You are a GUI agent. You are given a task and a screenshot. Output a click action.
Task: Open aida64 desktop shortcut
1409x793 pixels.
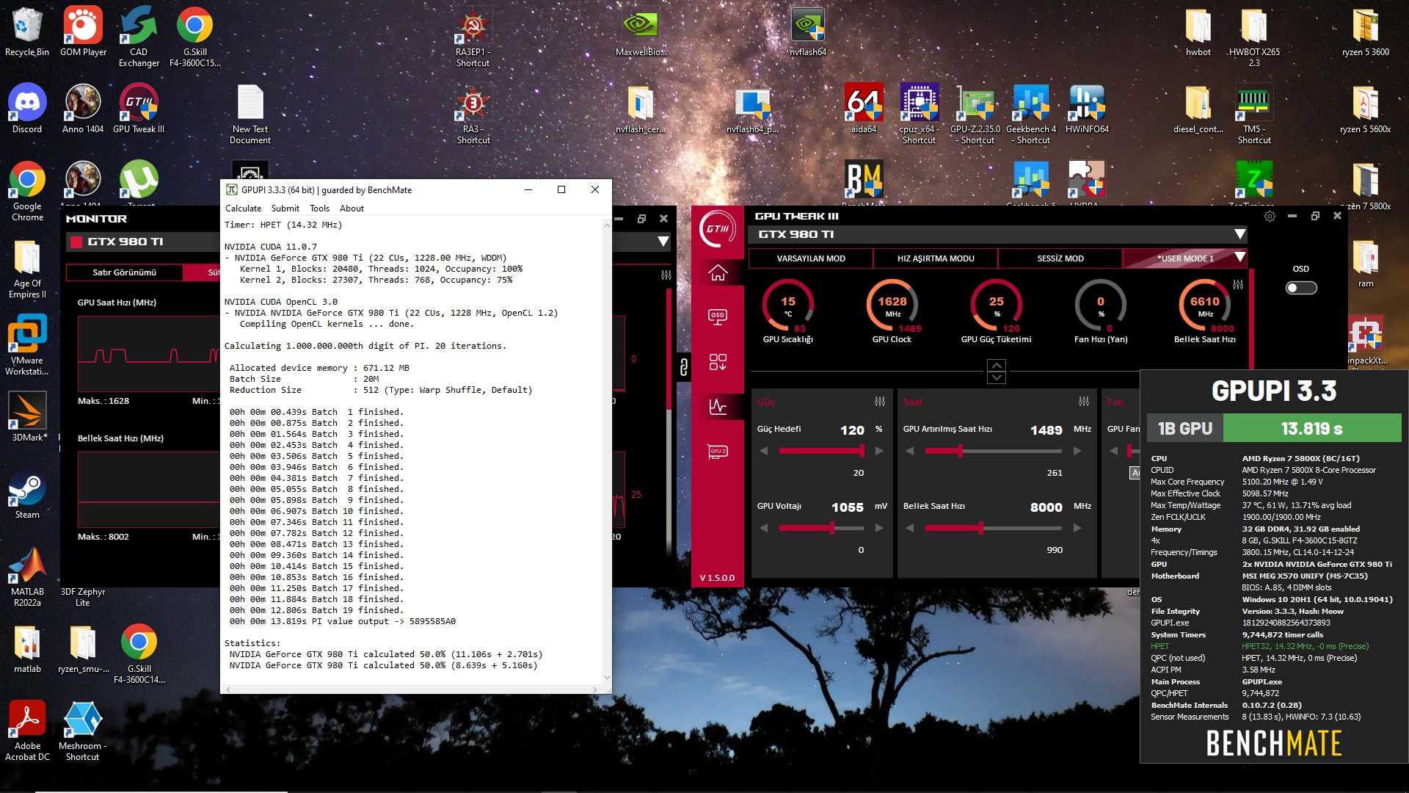coord(864,109)
